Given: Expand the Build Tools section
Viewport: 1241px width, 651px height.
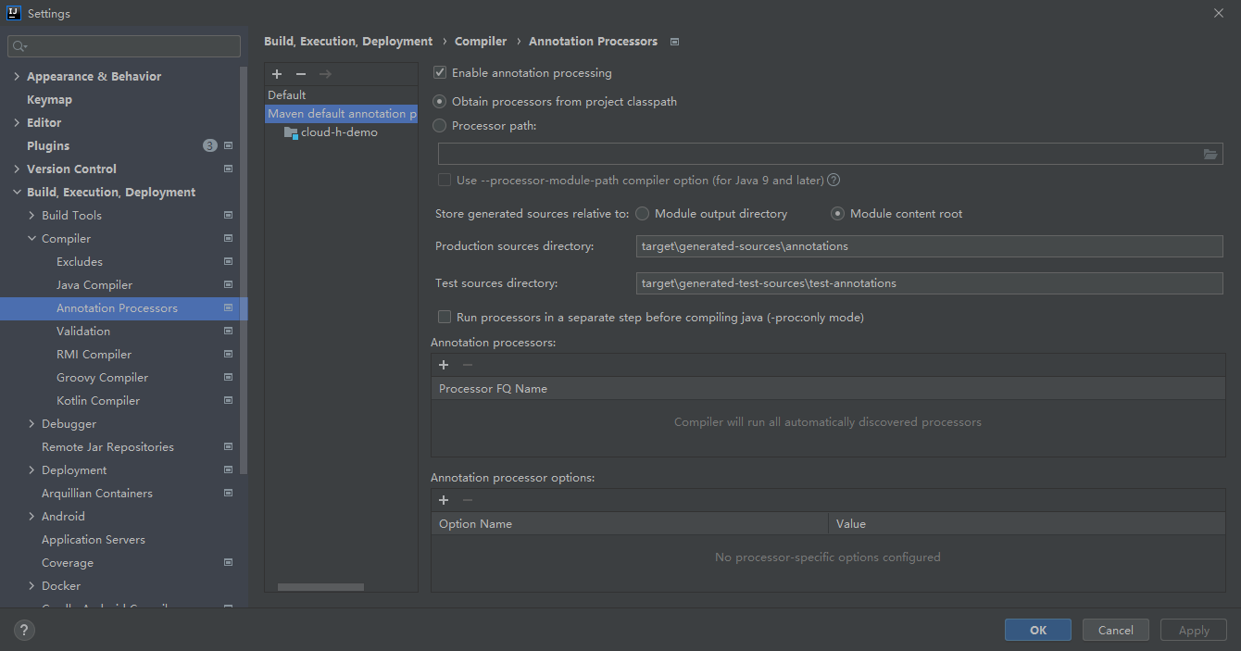Looking at the screenshot, I should [x=32, y=216].
